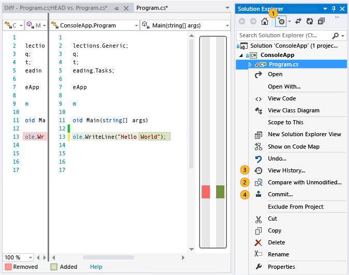Choose View History from context menu

pos(286,170)
